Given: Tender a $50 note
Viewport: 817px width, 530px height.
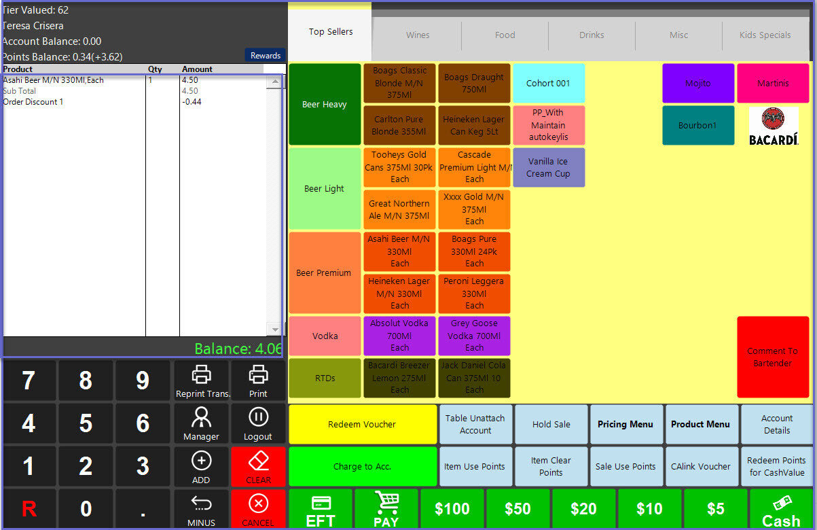Looking at the screenshot, I should click(518, 509).
